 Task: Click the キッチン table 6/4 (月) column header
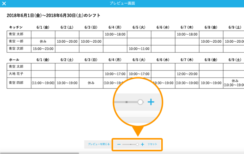[x=115, y=27]
